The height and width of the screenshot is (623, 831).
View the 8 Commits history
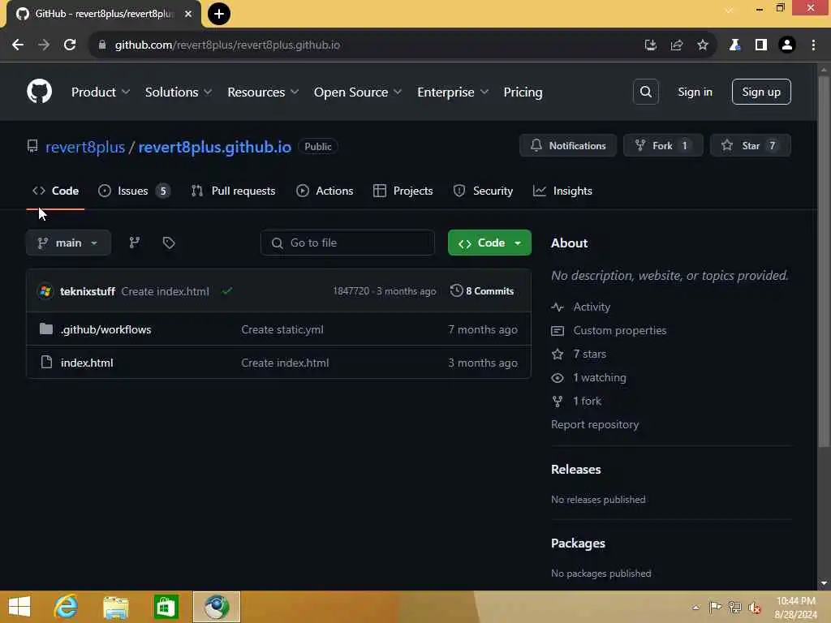(x=482, y=291)
